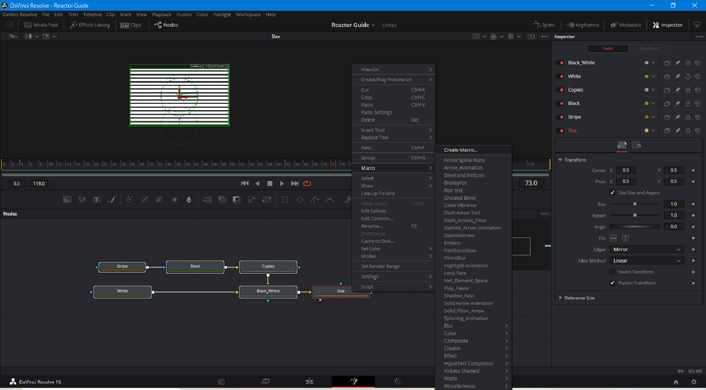Enable the Invert Transform checkbox
Screen dimensions: 706x390
point(612,272)
